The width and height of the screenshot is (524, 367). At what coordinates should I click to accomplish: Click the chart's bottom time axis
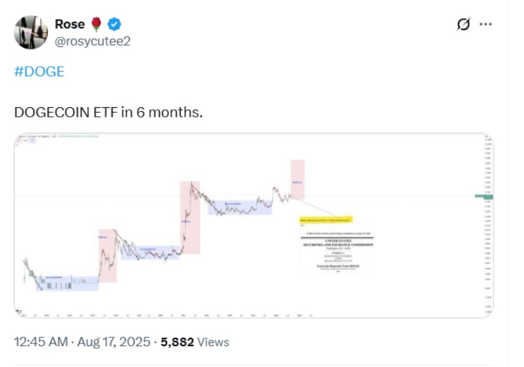pos(167,315)
